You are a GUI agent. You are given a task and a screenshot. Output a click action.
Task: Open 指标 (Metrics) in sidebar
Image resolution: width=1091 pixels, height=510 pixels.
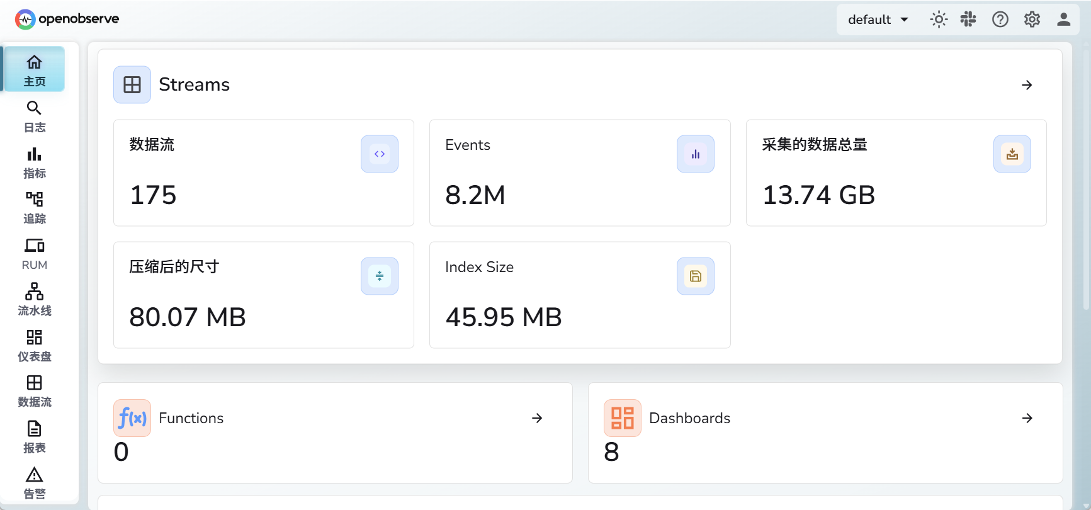click(35, 162)
